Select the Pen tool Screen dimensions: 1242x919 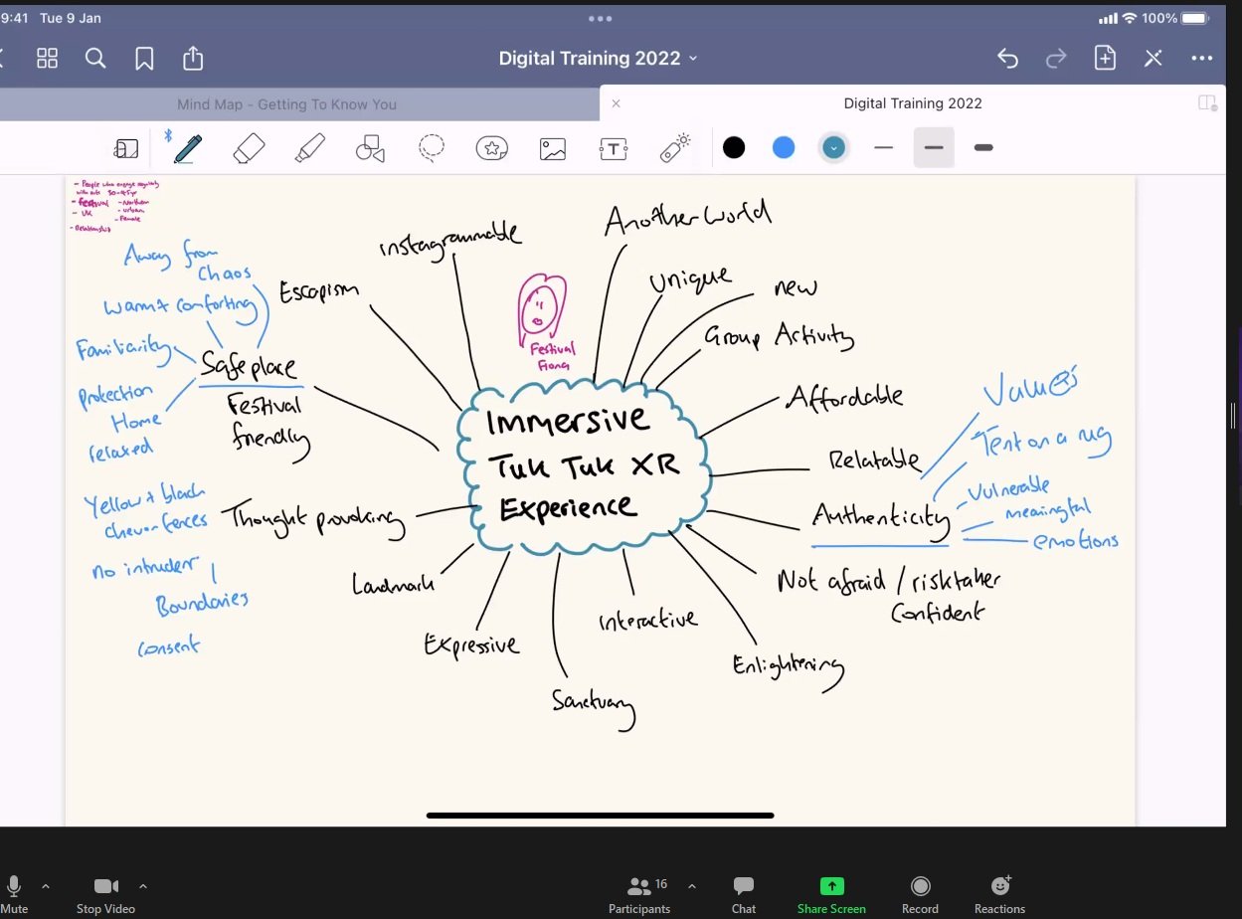point(186,148)
